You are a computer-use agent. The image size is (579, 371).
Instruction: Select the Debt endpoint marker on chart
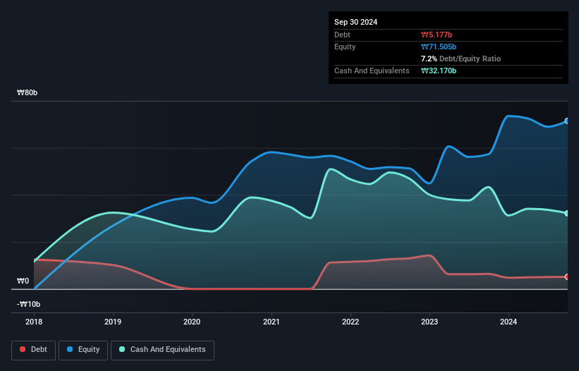point(567,277)
